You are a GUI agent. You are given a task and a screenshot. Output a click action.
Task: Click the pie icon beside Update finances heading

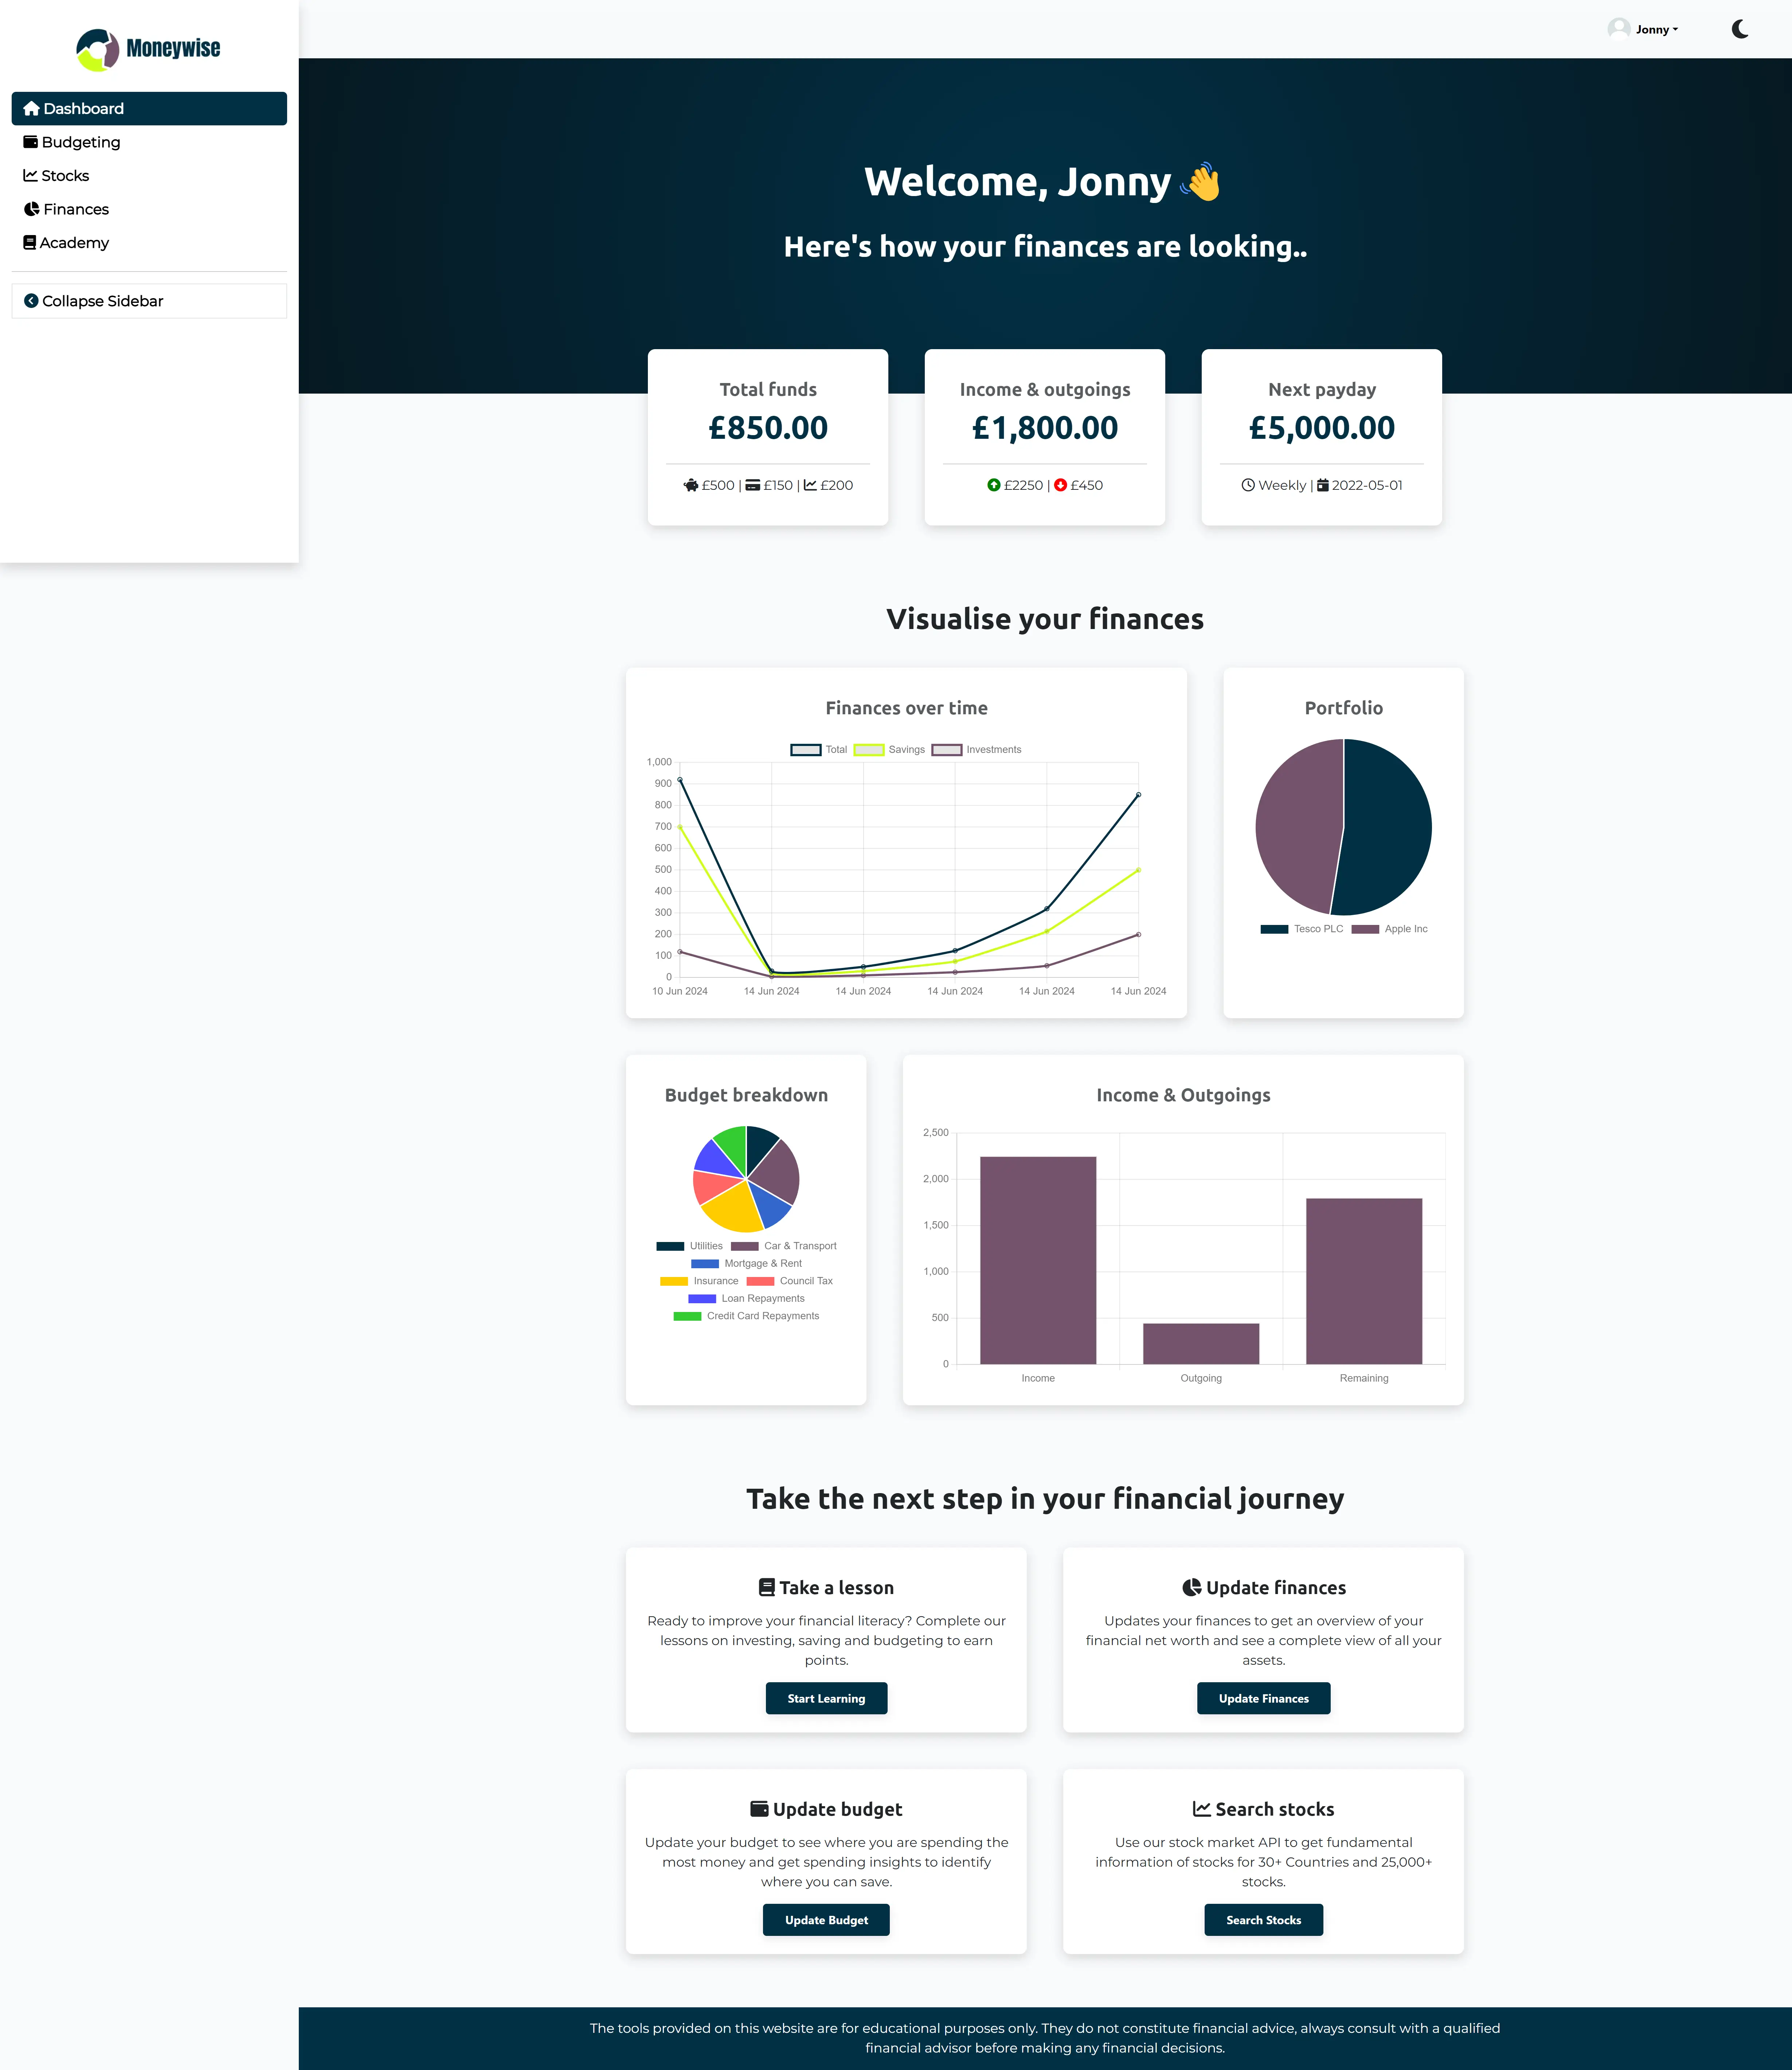tap(1192, 1587)
